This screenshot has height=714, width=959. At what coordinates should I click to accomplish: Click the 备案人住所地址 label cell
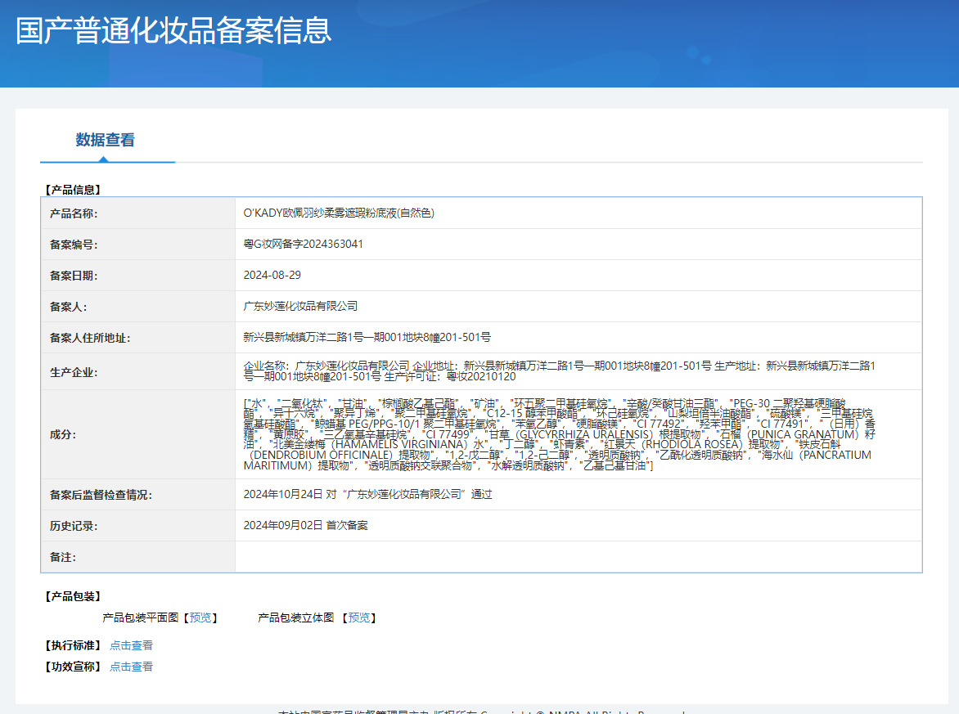(138, 338)
